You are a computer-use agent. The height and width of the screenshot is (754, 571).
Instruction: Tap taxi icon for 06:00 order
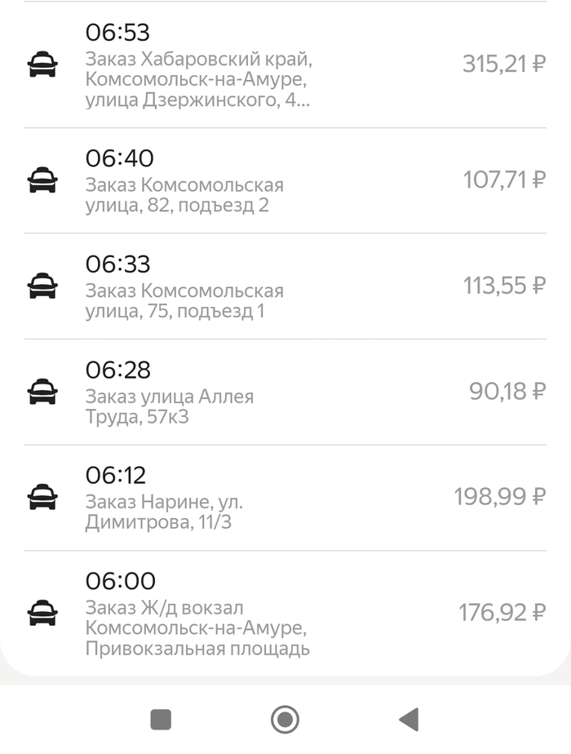[x=42, y=612]
